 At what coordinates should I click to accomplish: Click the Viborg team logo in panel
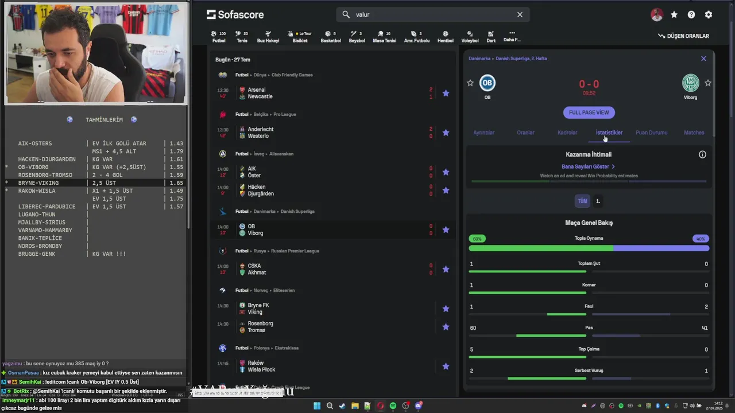pos(690,83)
